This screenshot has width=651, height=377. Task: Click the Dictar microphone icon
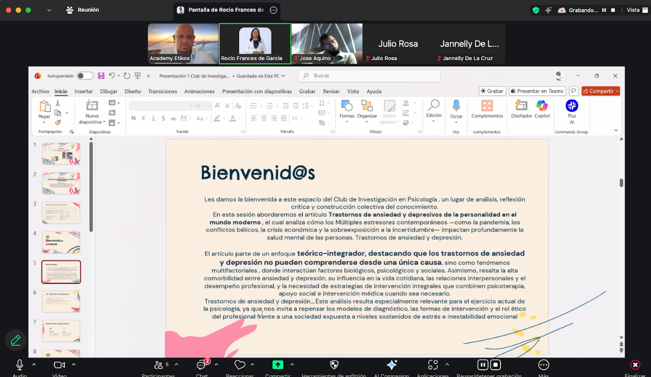456,106
